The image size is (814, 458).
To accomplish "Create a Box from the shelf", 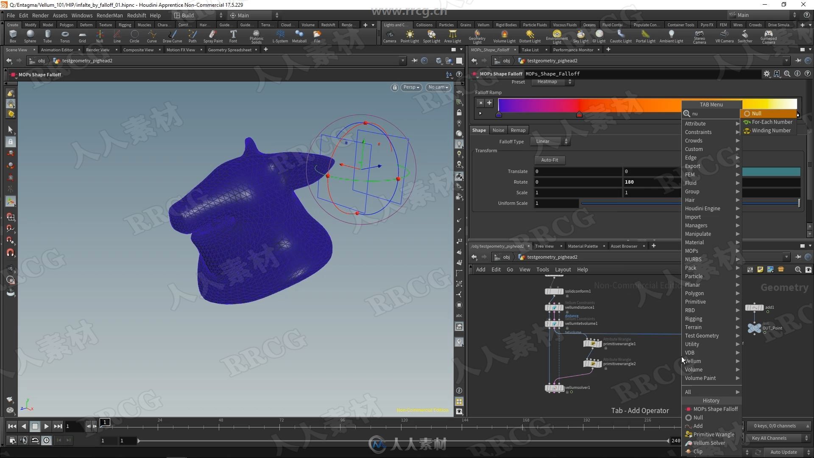I will [13, 36].
